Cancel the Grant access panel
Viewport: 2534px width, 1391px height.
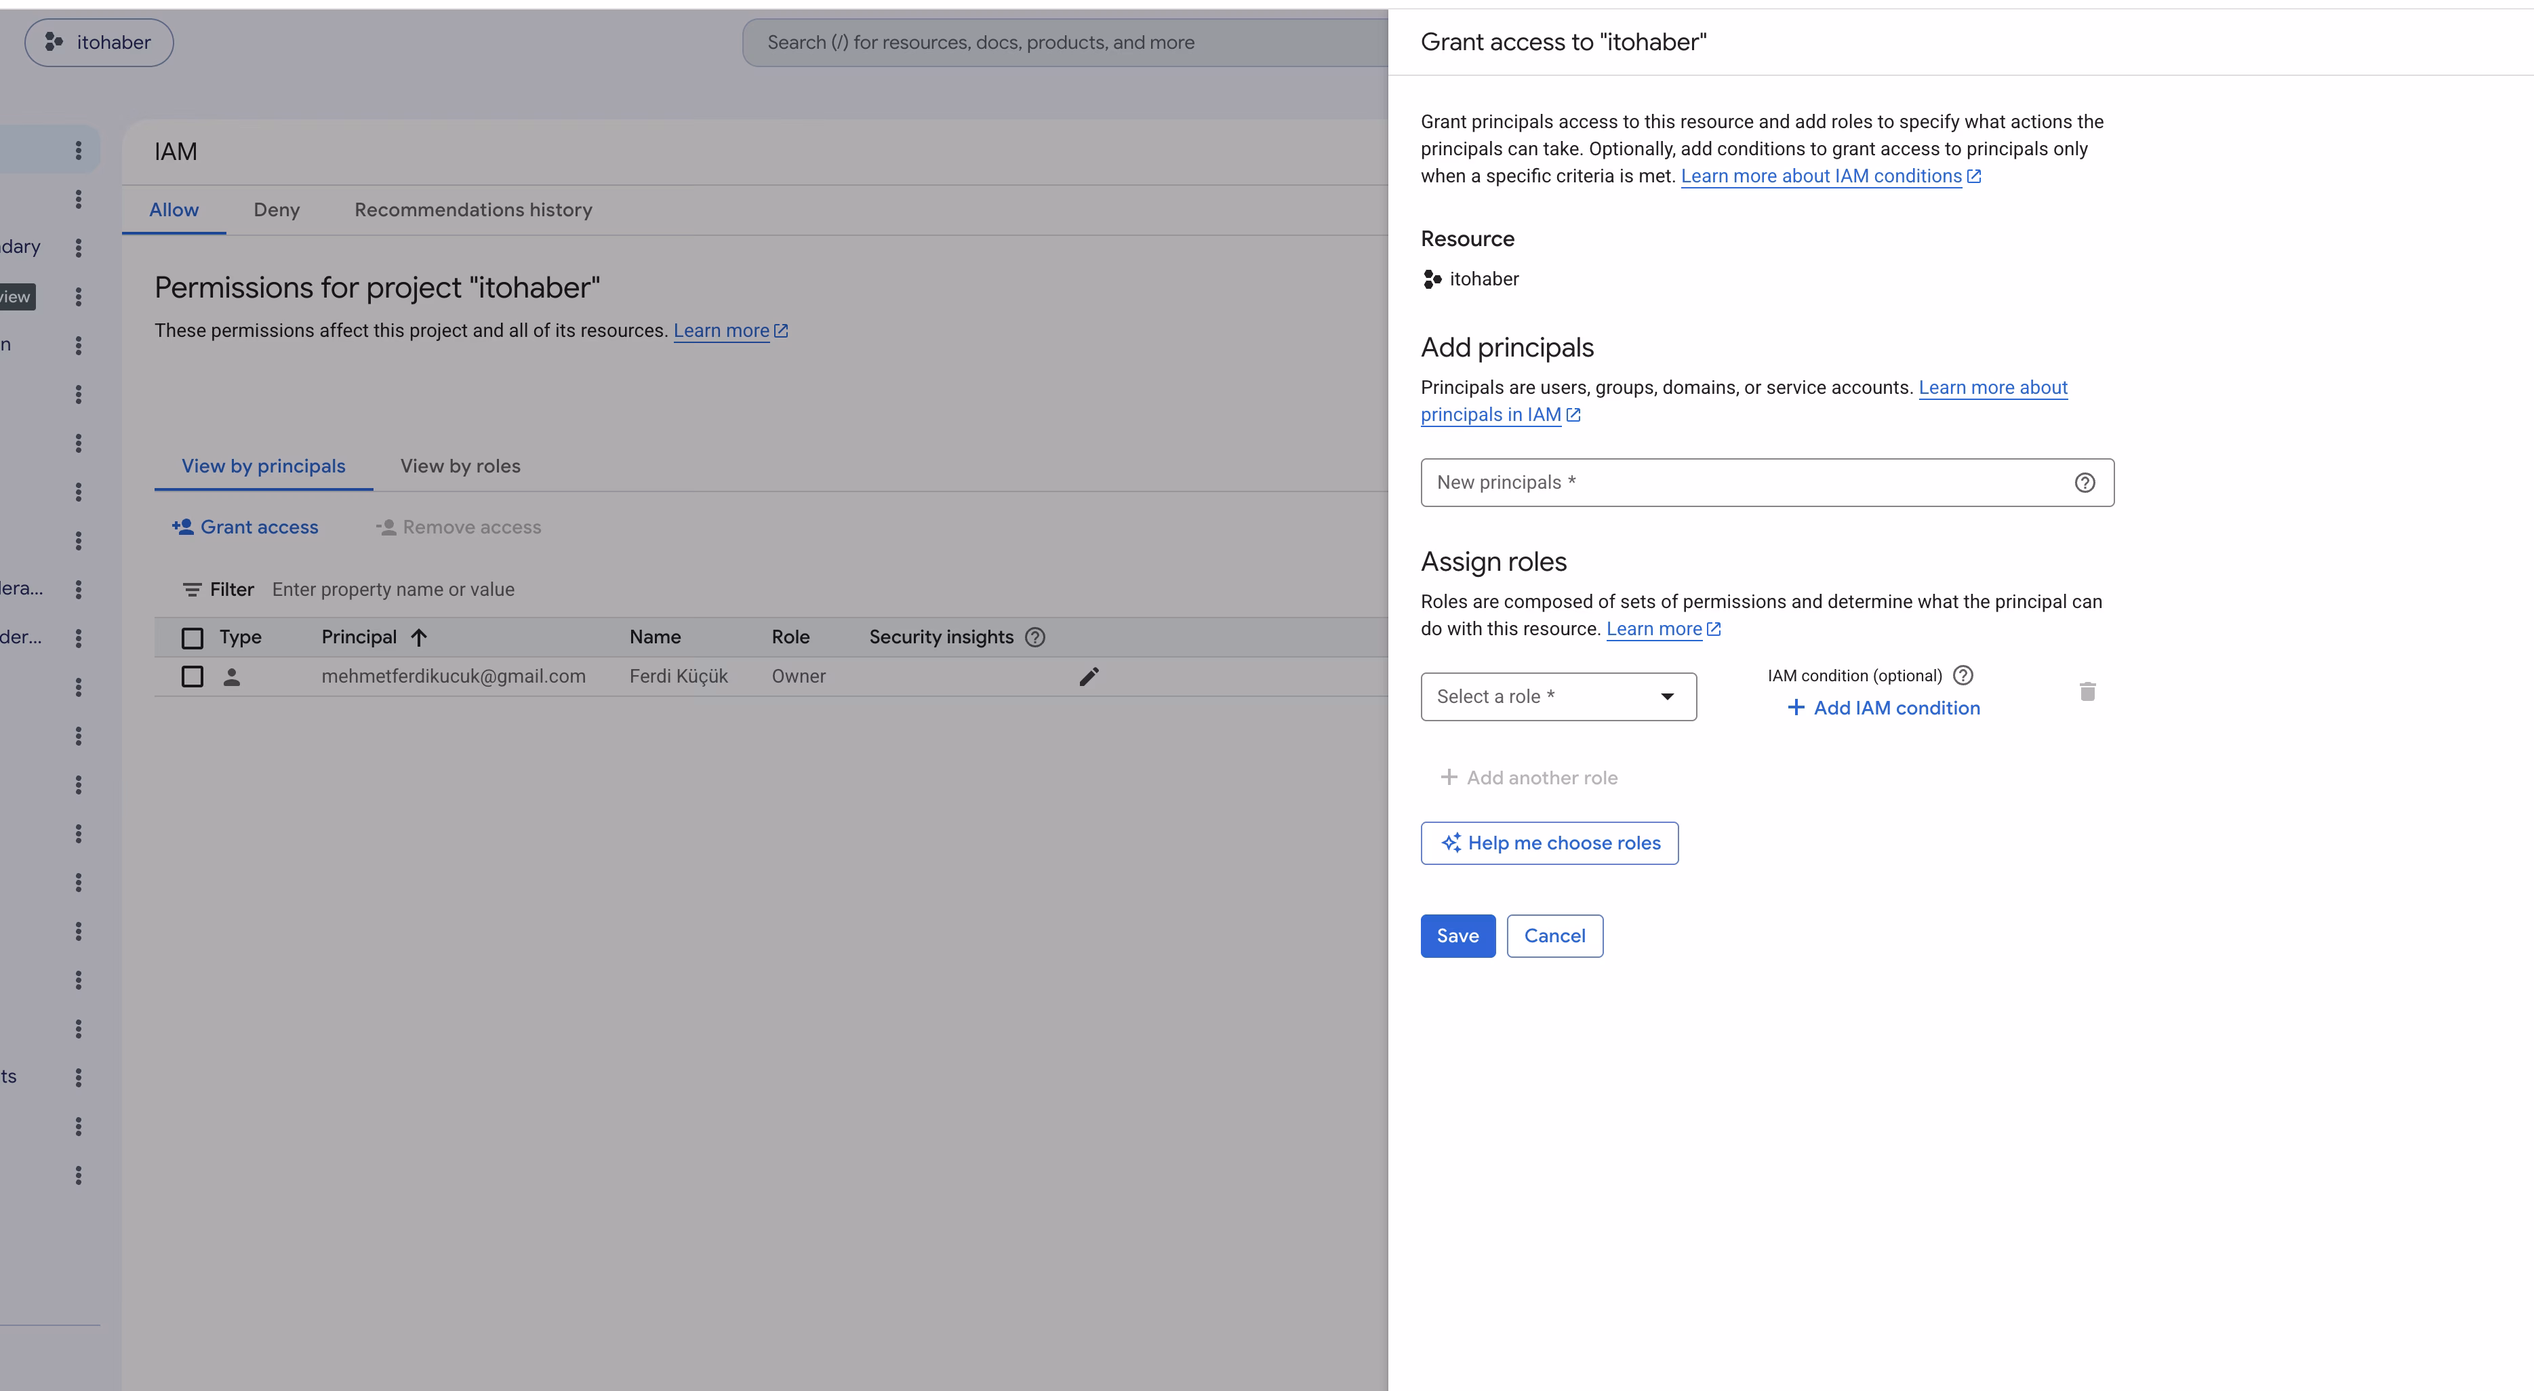point(1555,937)
